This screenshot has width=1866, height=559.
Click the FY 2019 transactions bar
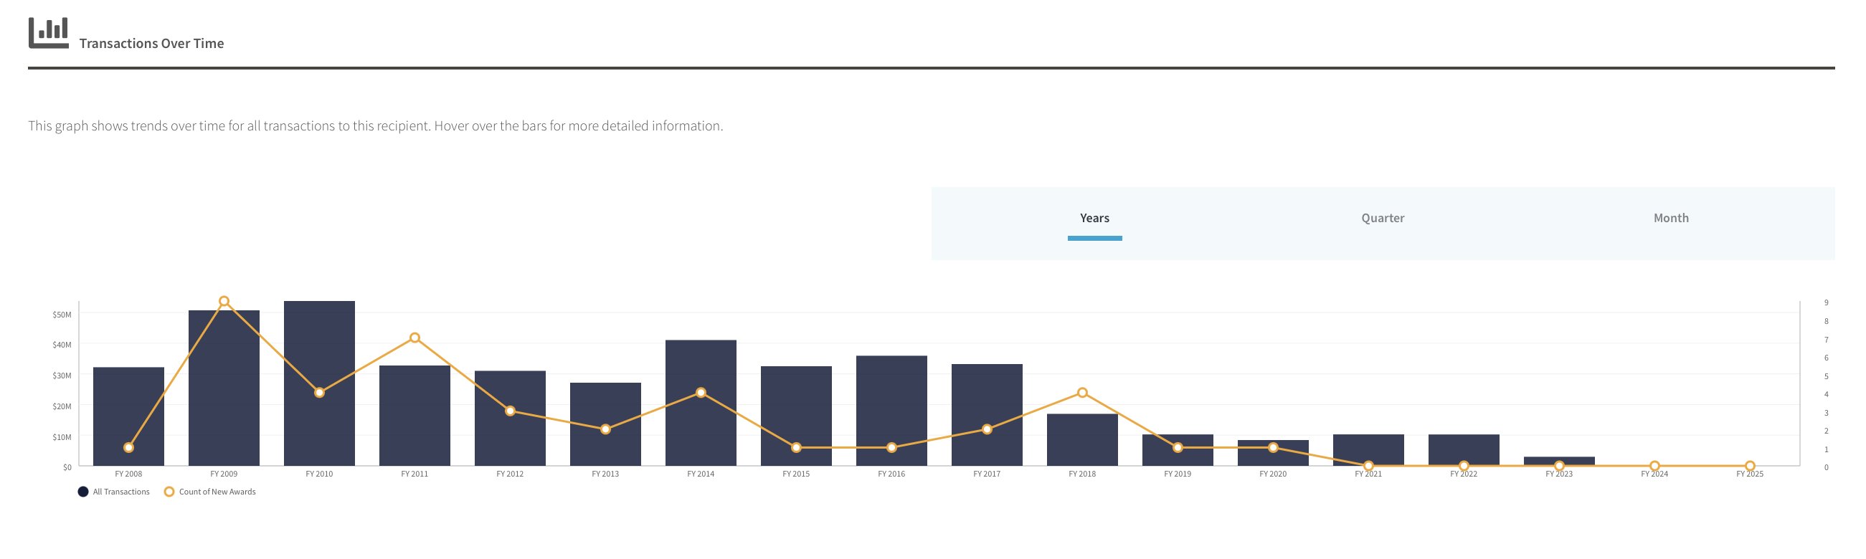(1178, 450)
